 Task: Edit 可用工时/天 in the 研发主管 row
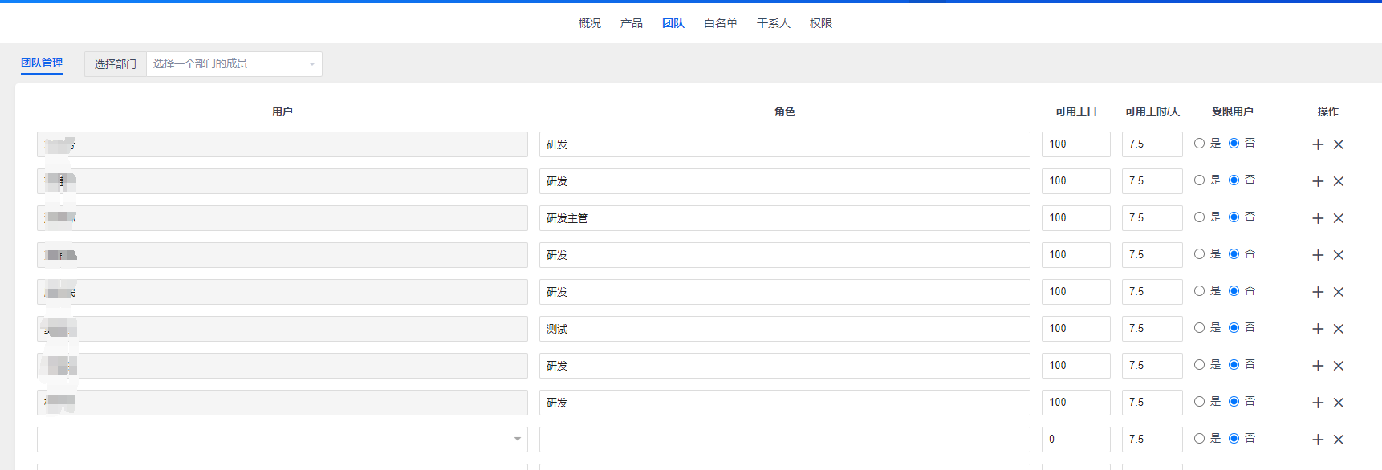1152,218
